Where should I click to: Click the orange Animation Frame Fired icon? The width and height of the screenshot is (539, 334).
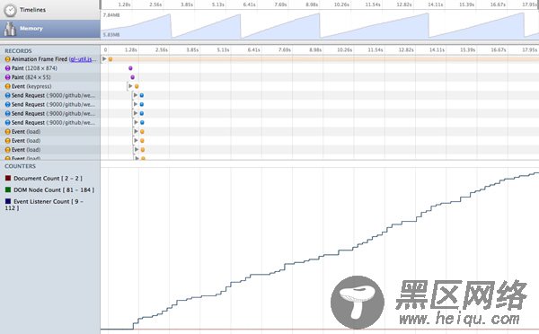click(x=7, y=59)
